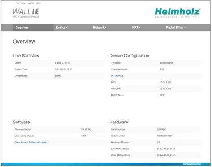Image resolution: width=212 pixels, height=167 pixels.
Task: Click the hardware revision value 1-1
Action: [158, 142]
